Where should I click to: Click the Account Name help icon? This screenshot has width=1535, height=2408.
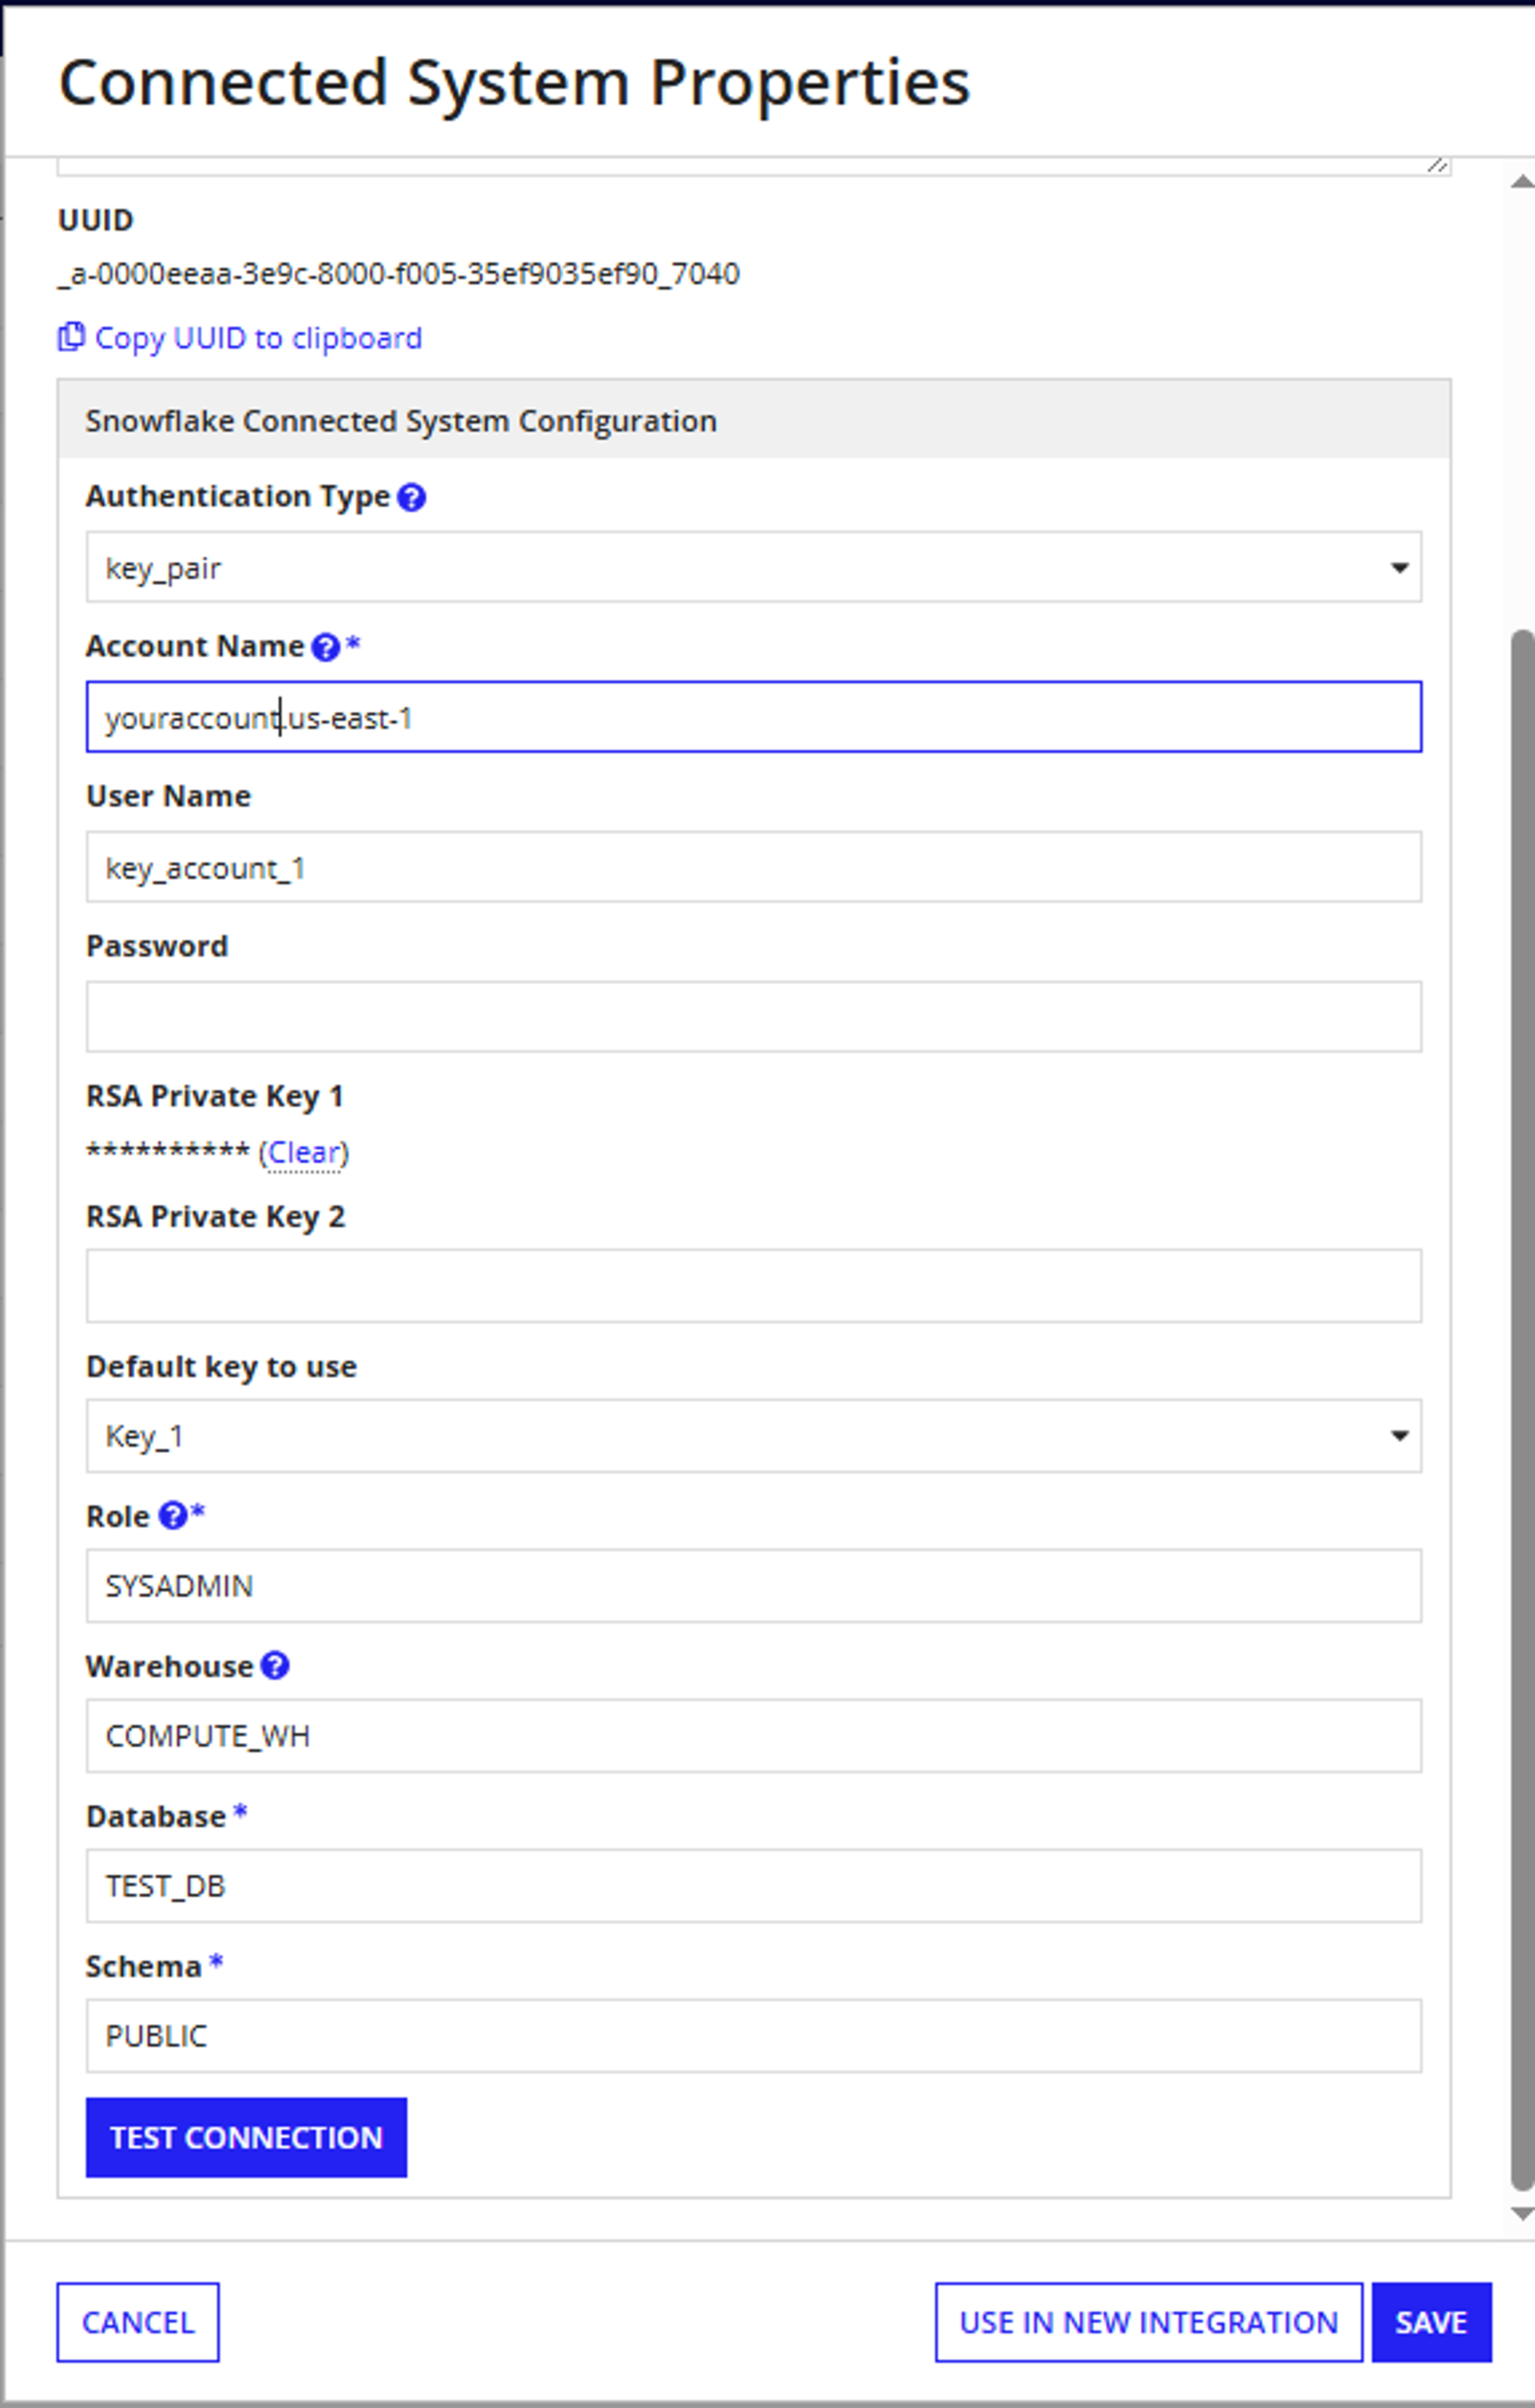coord(325,647)
